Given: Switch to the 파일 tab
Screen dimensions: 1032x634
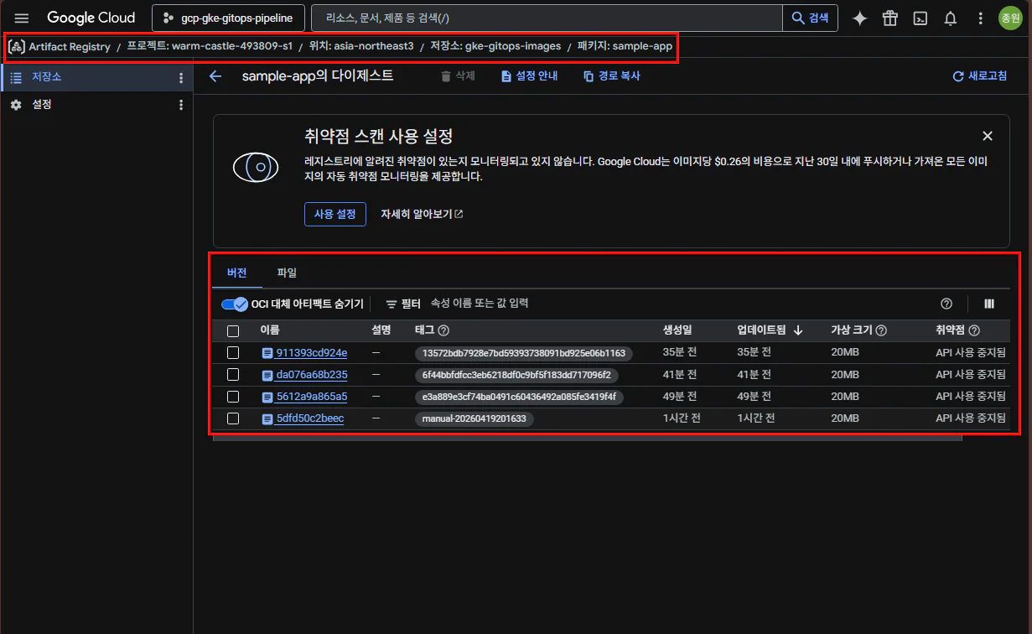Looking at the screenshot, I should pos(287,273).
